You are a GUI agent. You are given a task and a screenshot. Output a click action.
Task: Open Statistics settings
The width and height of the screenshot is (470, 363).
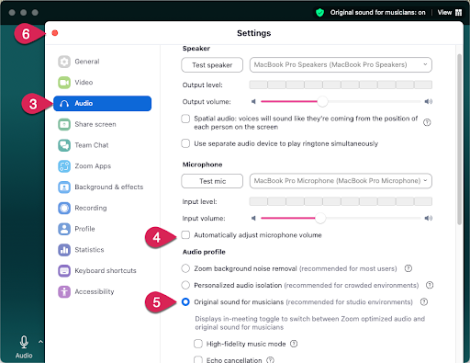pos(102,250)
